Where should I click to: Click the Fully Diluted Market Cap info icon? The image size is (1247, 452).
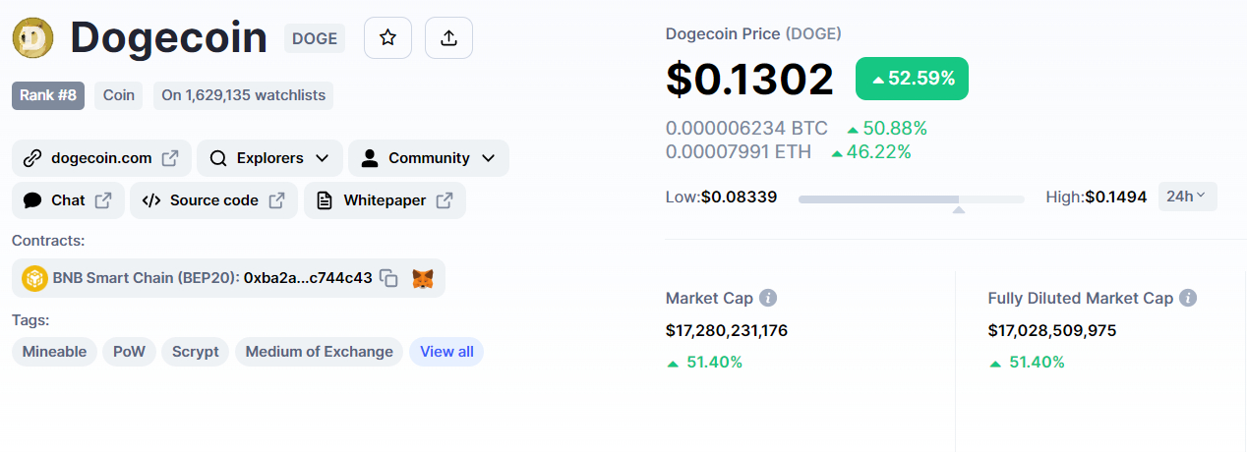point(1188,298)
